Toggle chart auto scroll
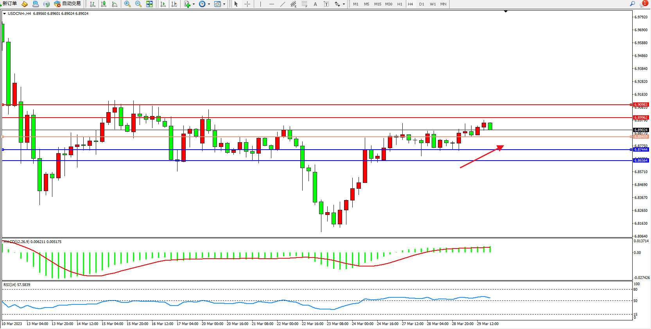This screenshot has height=329, width=651. coord(163,4)
